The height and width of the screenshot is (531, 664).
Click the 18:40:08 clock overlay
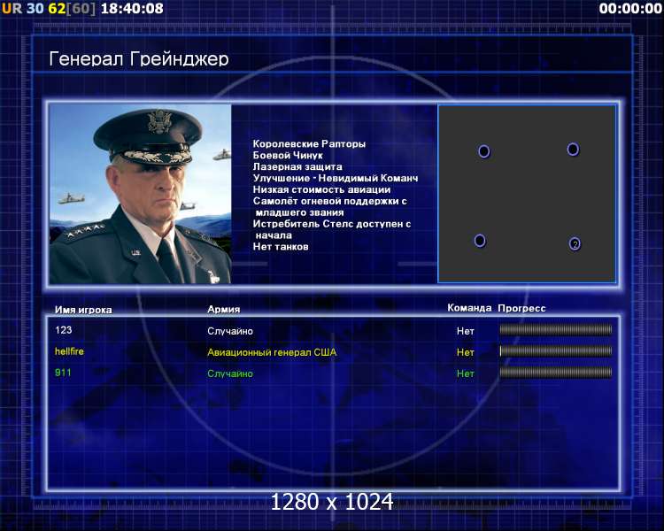coord(132,9)
